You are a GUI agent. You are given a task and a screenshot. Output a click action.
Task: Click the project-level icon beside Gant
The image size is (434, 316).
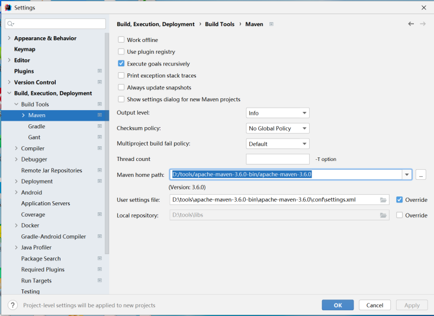pyautogui.click(x=99, y=137)
